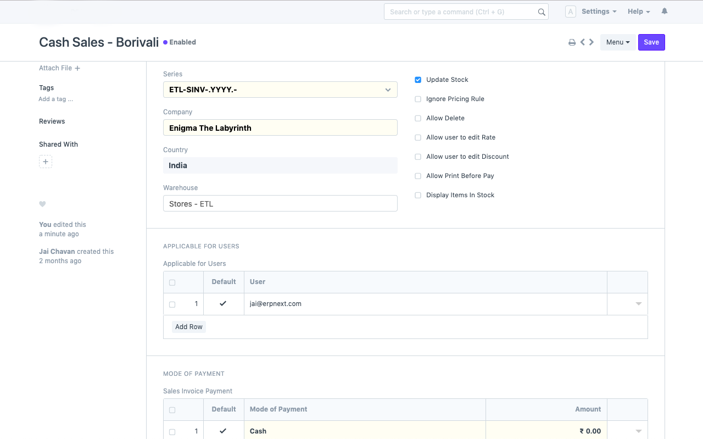Click the print icon

[572, 42]
